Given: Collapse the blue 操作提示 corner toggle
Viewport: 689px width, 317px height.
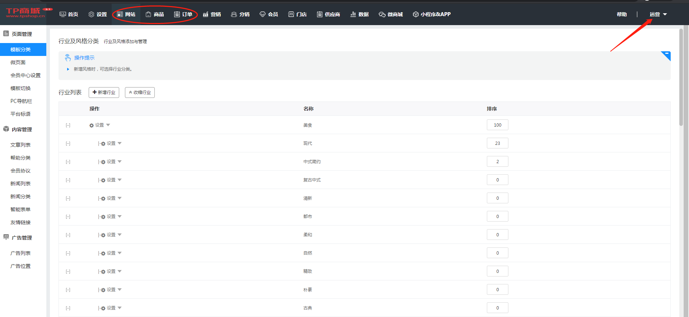Looking at the screenshot, I should (666, 55).
